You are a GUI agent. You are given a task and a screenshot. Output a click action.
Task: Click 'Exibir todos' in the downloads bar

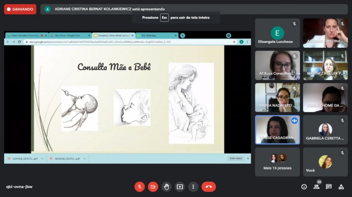[x=236, y=158]
